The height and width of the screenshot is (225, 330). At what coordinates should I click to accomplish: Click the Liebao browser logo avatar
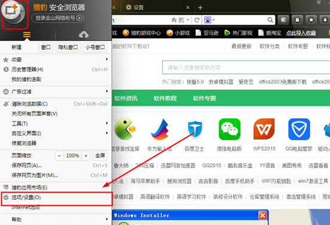(x=13, y=13)
